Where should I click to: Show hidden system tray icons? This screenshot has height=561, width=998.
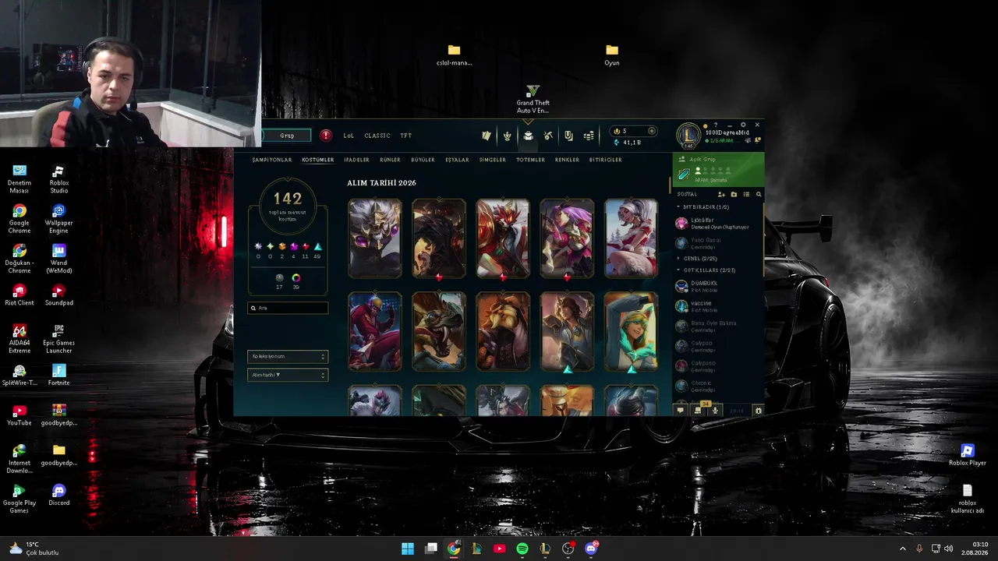click(x=903, y=549)
